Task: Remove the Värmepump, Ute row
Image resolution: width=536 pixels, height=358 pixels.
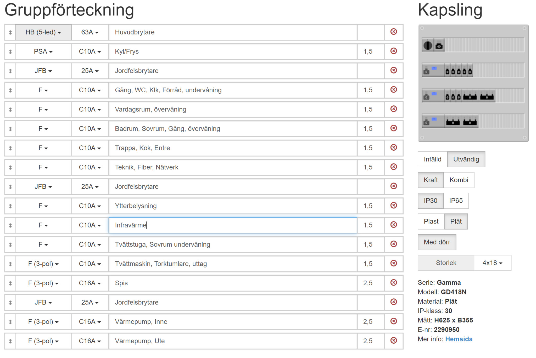Action: (x=393, y=340)
